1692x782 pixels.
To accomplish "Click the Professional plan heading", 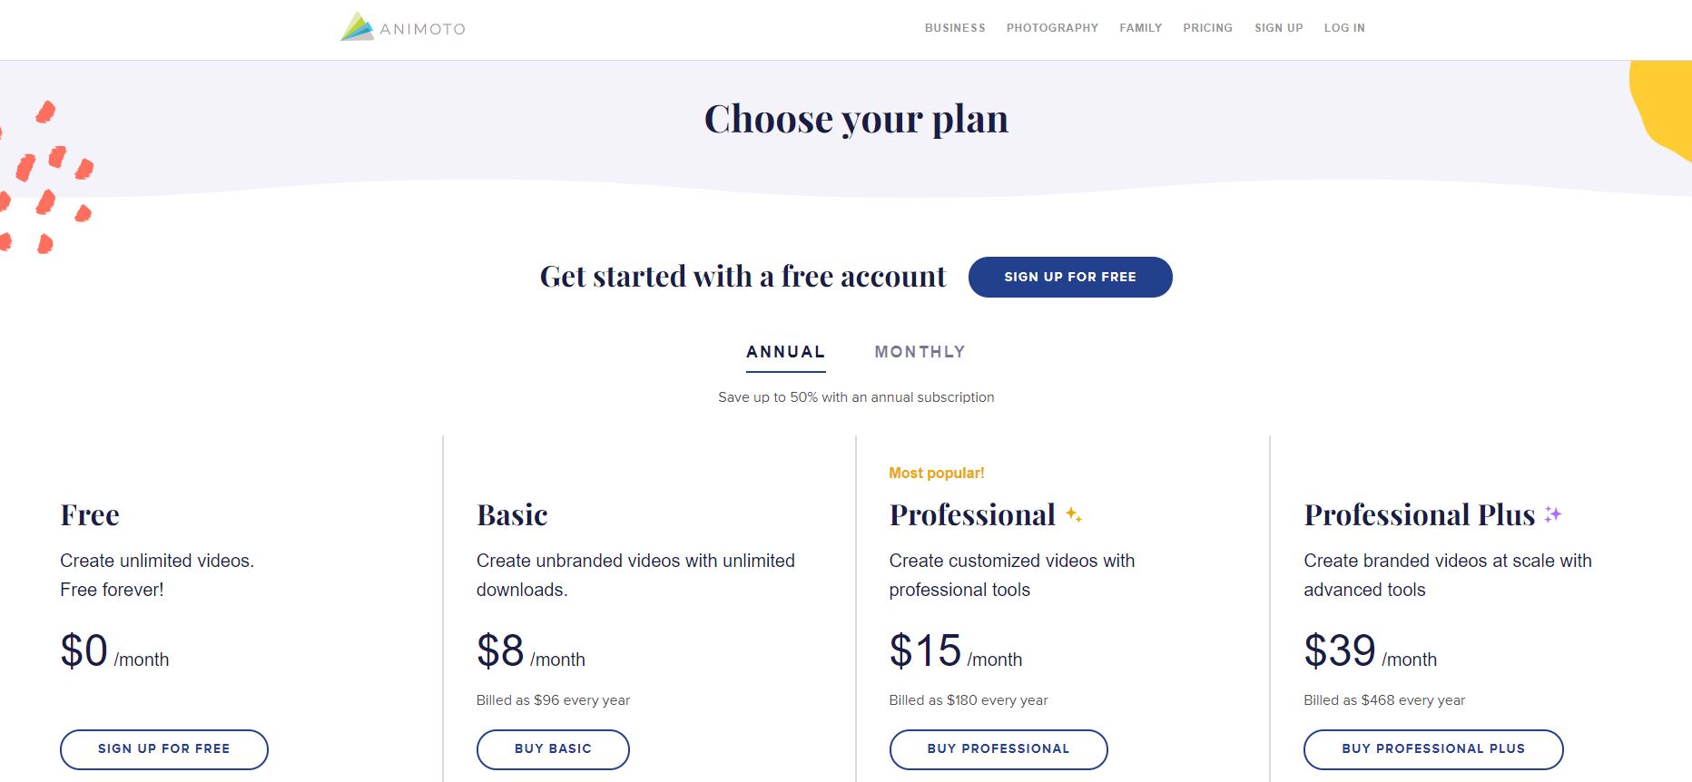I will pos(972,514).
